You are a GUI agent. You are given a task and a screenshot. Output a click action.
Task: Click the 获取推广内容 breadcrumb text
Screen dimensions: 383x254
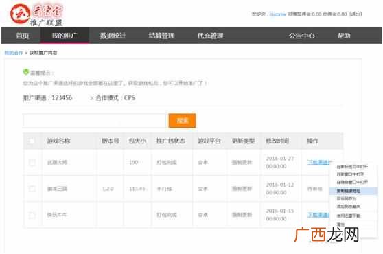point(43,53)
